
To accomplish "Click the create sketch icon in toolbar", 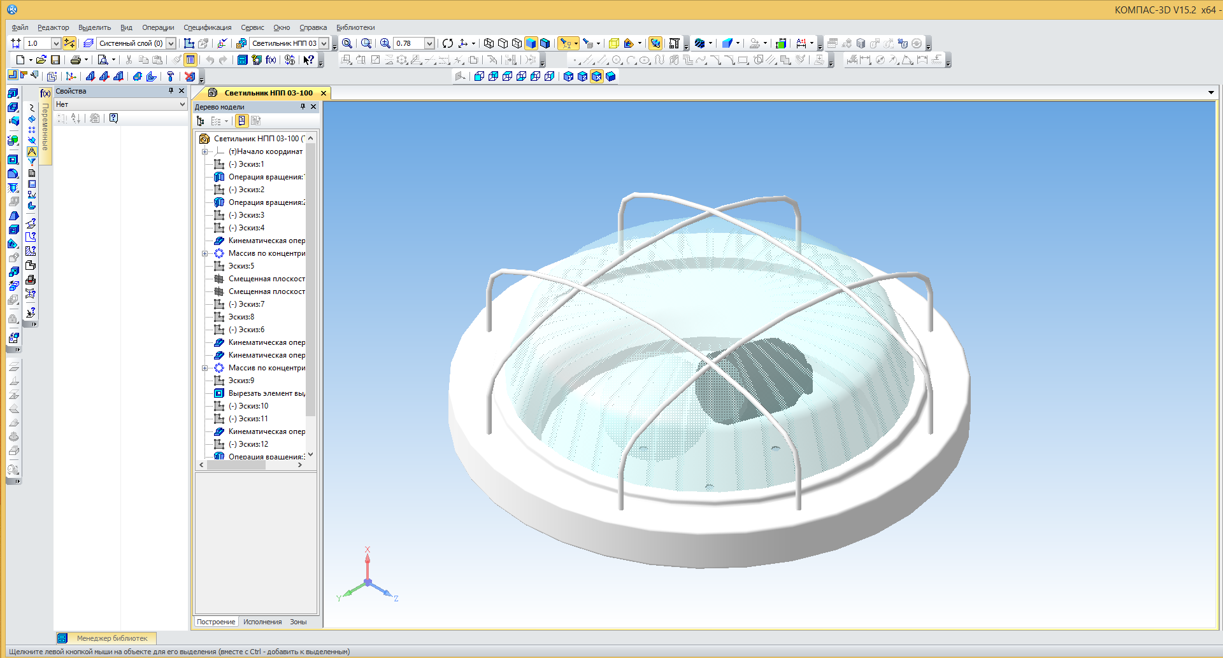I will click(x=189, y=43).
